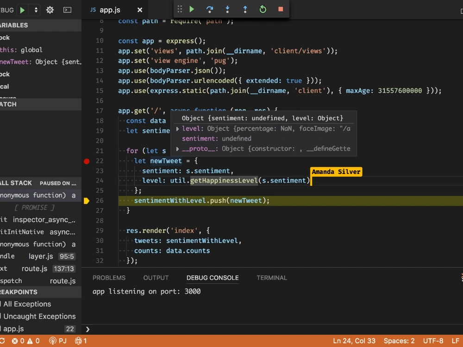Screen dimensions: 463x347
Task: Start debugging with the green play button
Action: [22, 10]
